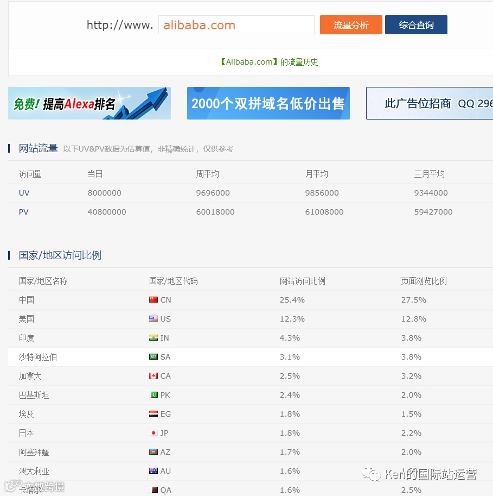The image size is (493, 496).
Task: Click the alibaba.com domain input field
Action: click(236, 24)
